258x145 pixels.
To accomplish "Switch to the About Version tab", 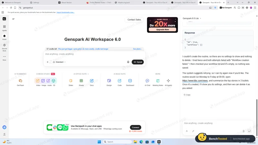I will (x=66, y=3).
